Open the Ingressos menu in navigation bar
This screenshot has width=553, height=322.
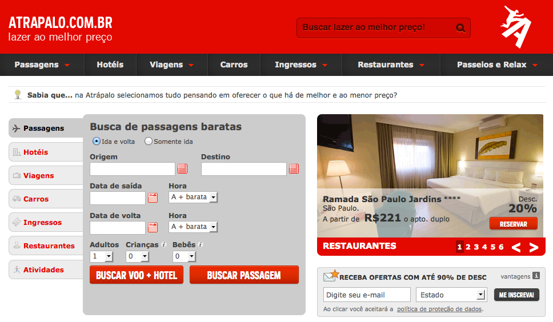pyautogui.click(x=300, y=65)
